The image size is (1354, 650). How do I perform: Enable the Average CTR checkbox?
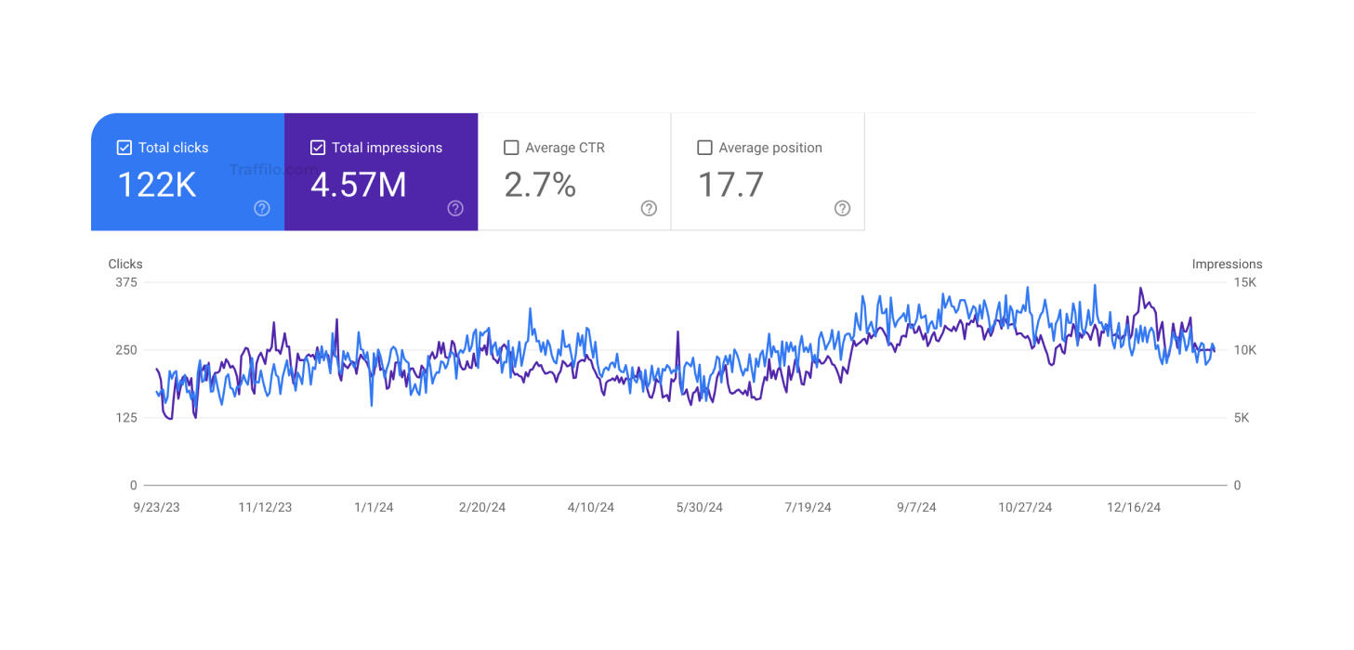(511, 148)
